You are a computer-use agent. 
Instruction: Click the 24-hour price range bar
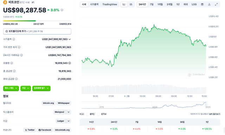click(37, 21)
